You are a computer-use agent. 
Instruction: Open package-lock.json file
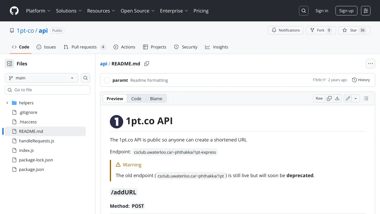[36, 160]
